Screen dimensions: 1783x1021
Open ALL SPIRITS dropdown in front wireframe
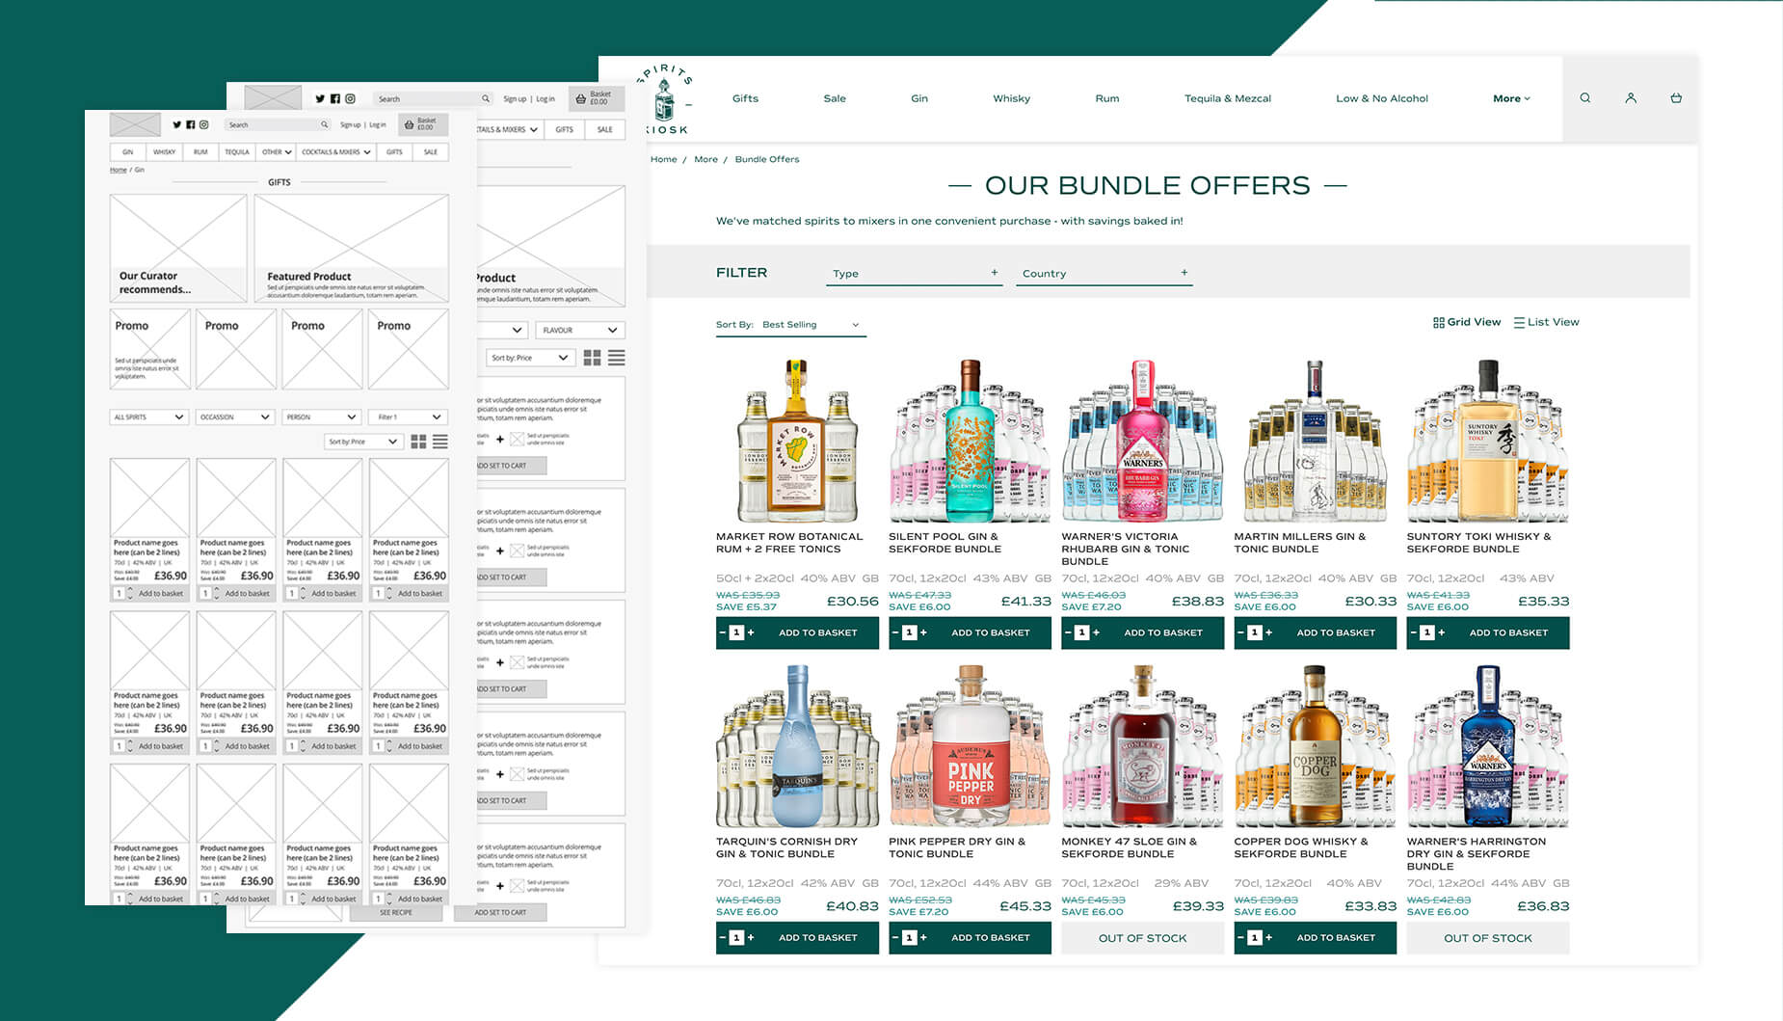click(148, 417)
